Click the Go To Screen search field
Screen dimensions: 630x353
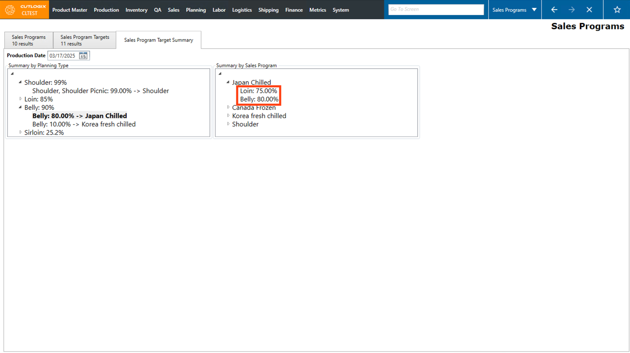point(435,9)
